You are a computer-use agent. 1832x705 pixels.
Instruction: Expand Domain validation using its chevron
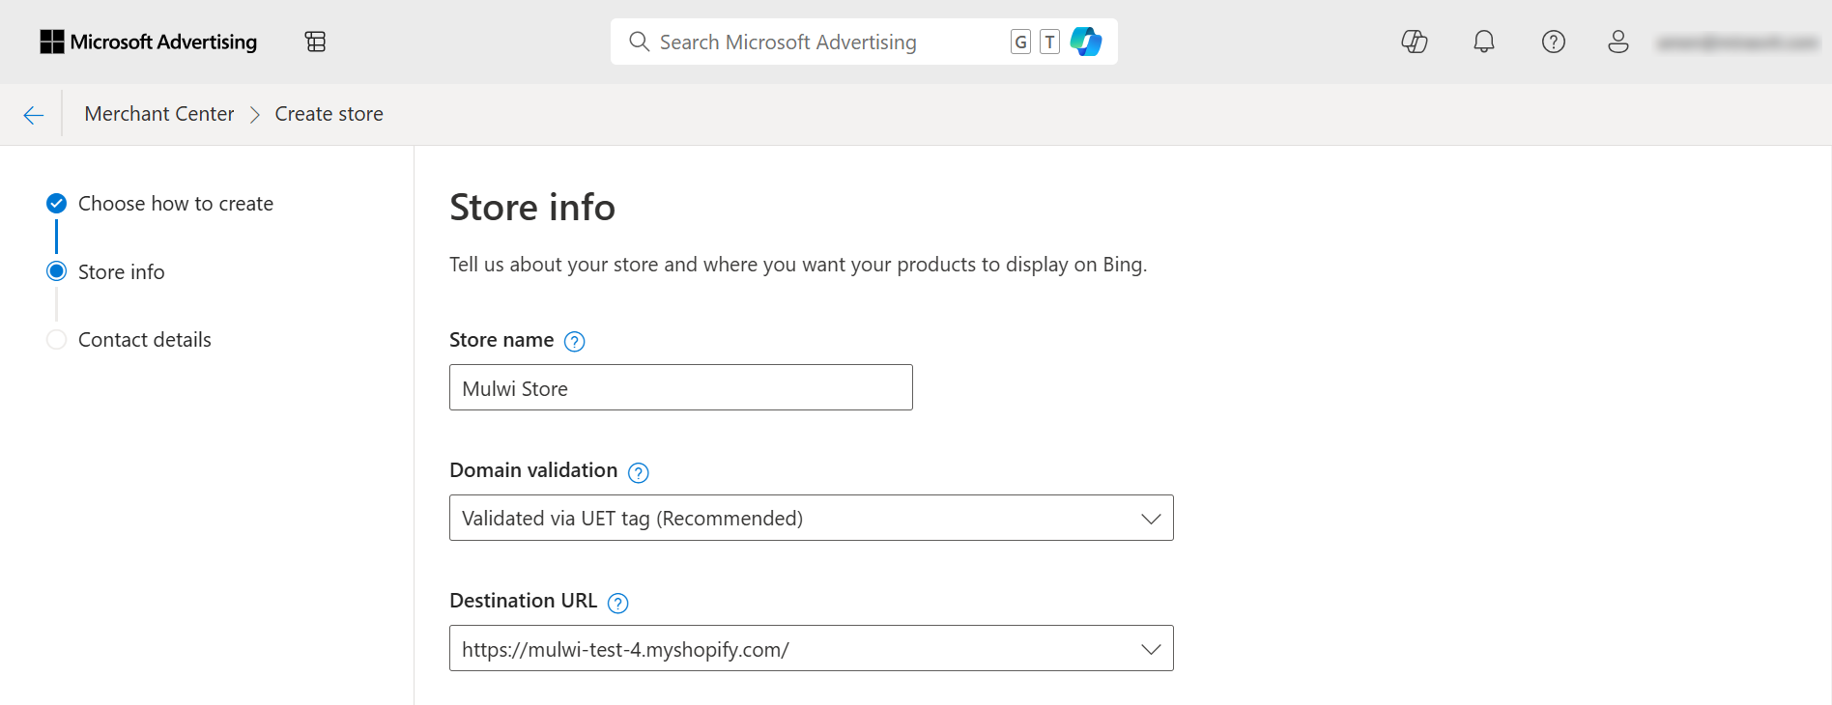tap(1151, 519)
